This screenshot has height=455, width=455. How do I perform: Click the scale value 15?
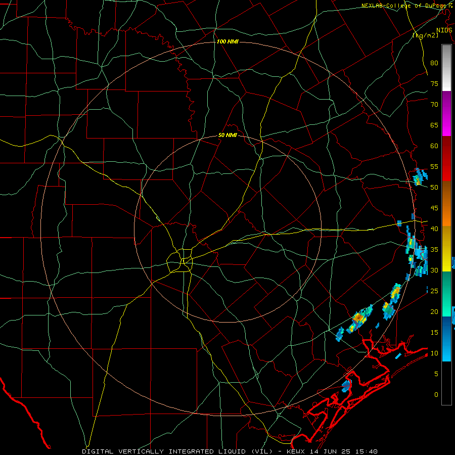pos(434,333)
